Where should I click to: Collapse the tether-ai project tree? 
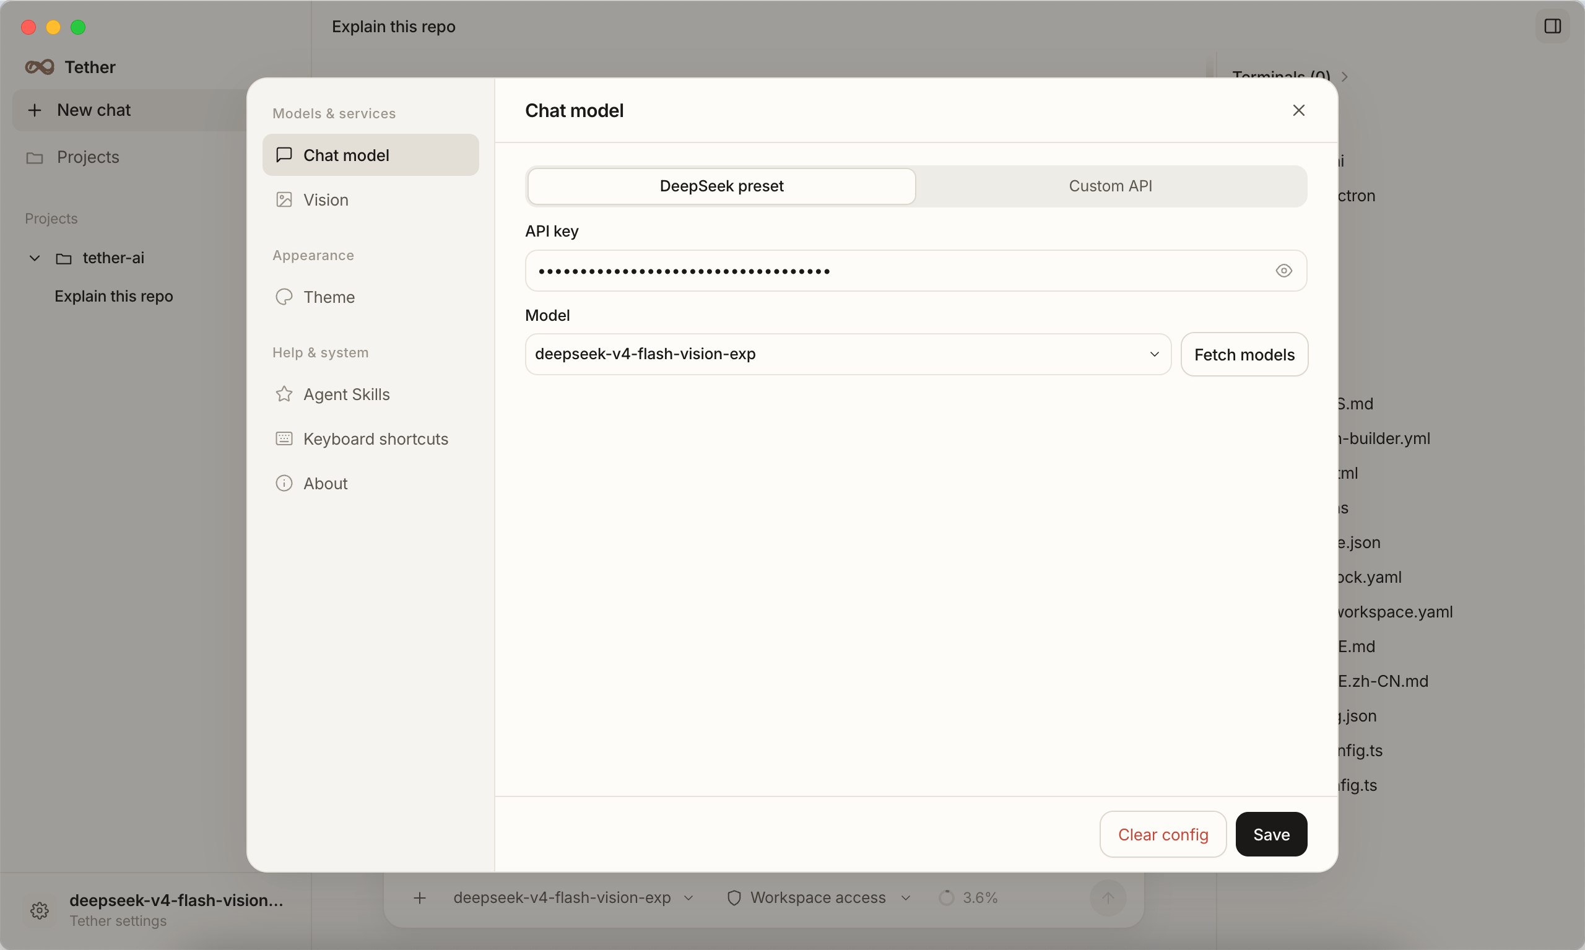coord(35,259)
